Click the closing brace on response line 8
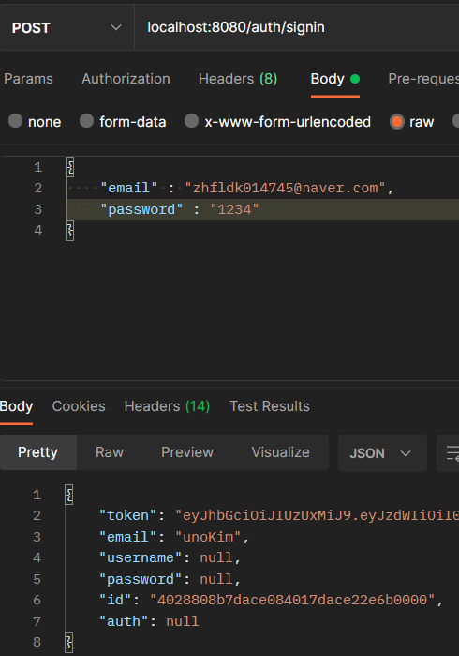This screenshot has height=656, width=459. pos(69,642)
